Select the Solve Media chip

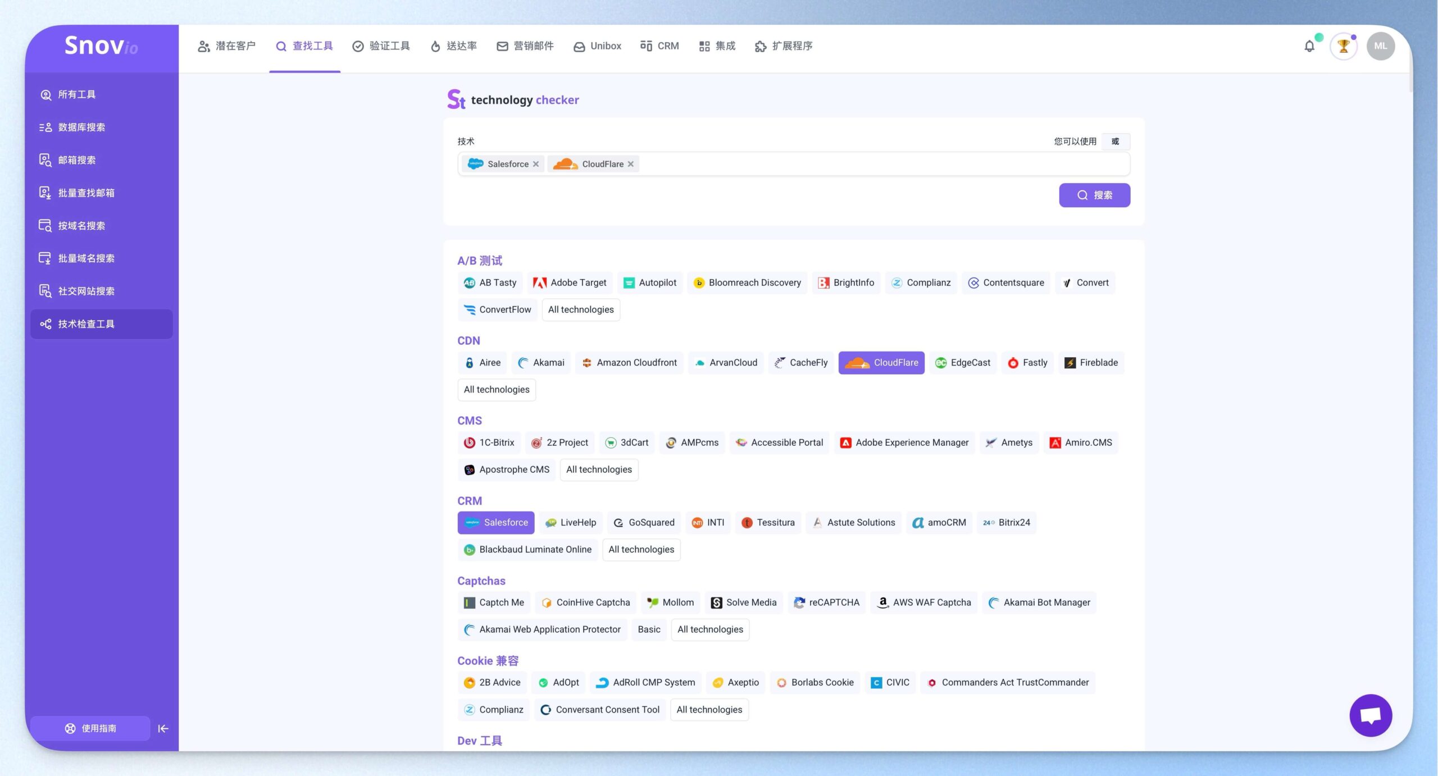pyautogui.click(x=744, y=602)
